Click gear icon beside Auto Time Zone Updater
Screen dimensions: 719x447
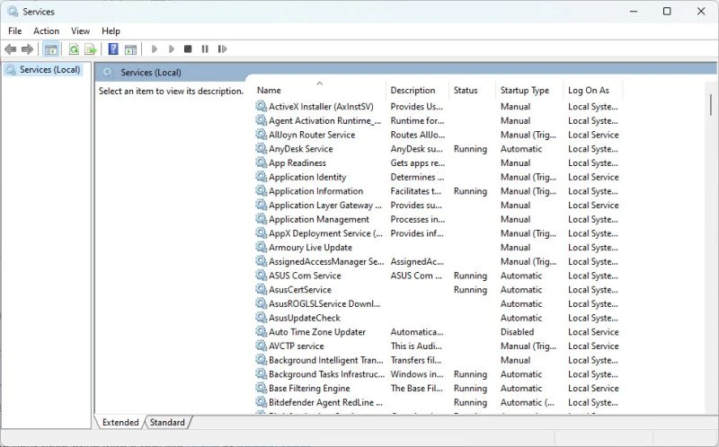coord(262,331)
